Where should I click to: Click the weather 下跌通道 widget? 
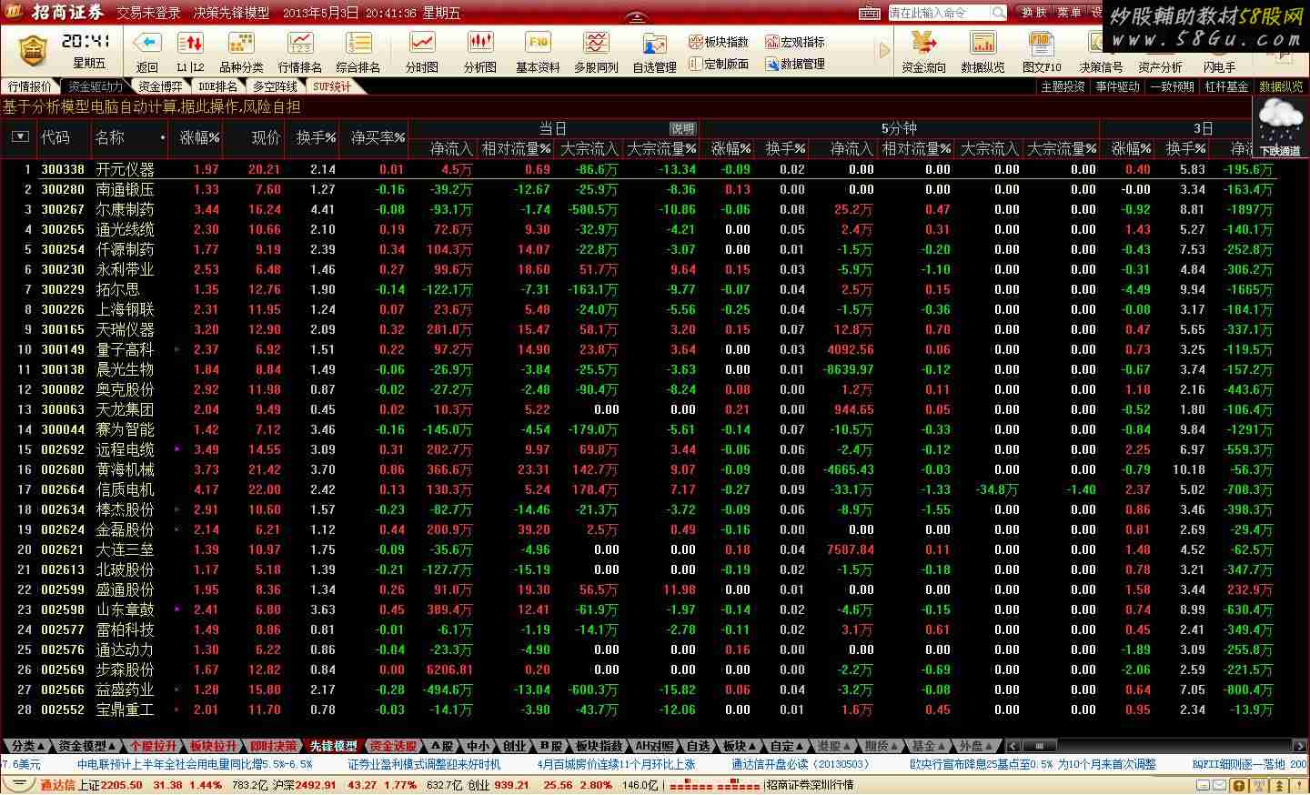point(1279,126)
